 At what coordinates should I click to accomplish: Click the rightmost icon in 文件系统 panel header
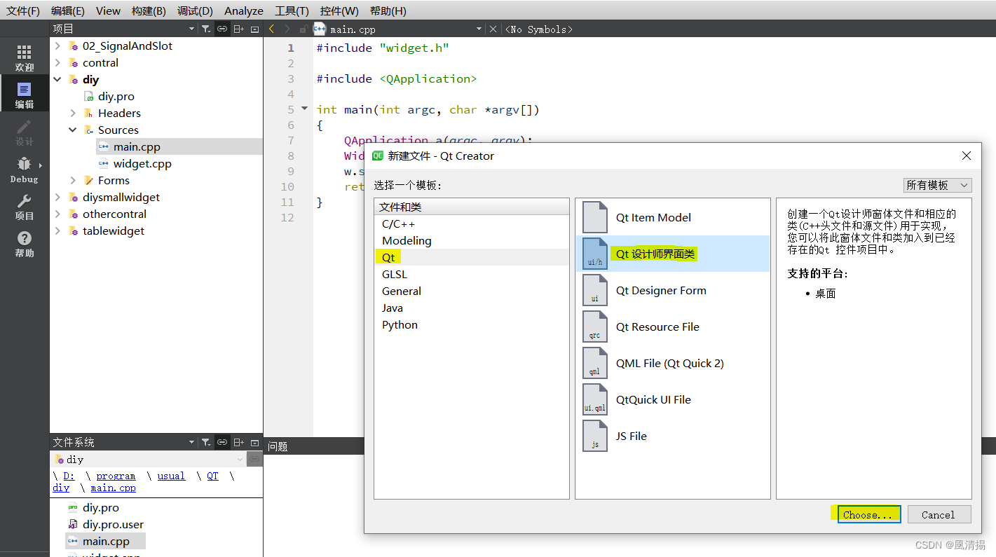[254, 442]
